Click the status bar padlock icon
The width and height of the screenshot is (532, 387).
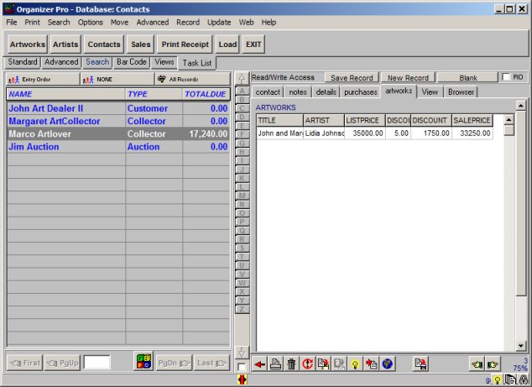tap(524, 379)
